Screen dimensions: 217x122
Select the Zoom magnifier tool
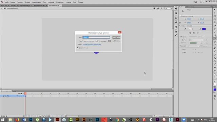[215, 78]
